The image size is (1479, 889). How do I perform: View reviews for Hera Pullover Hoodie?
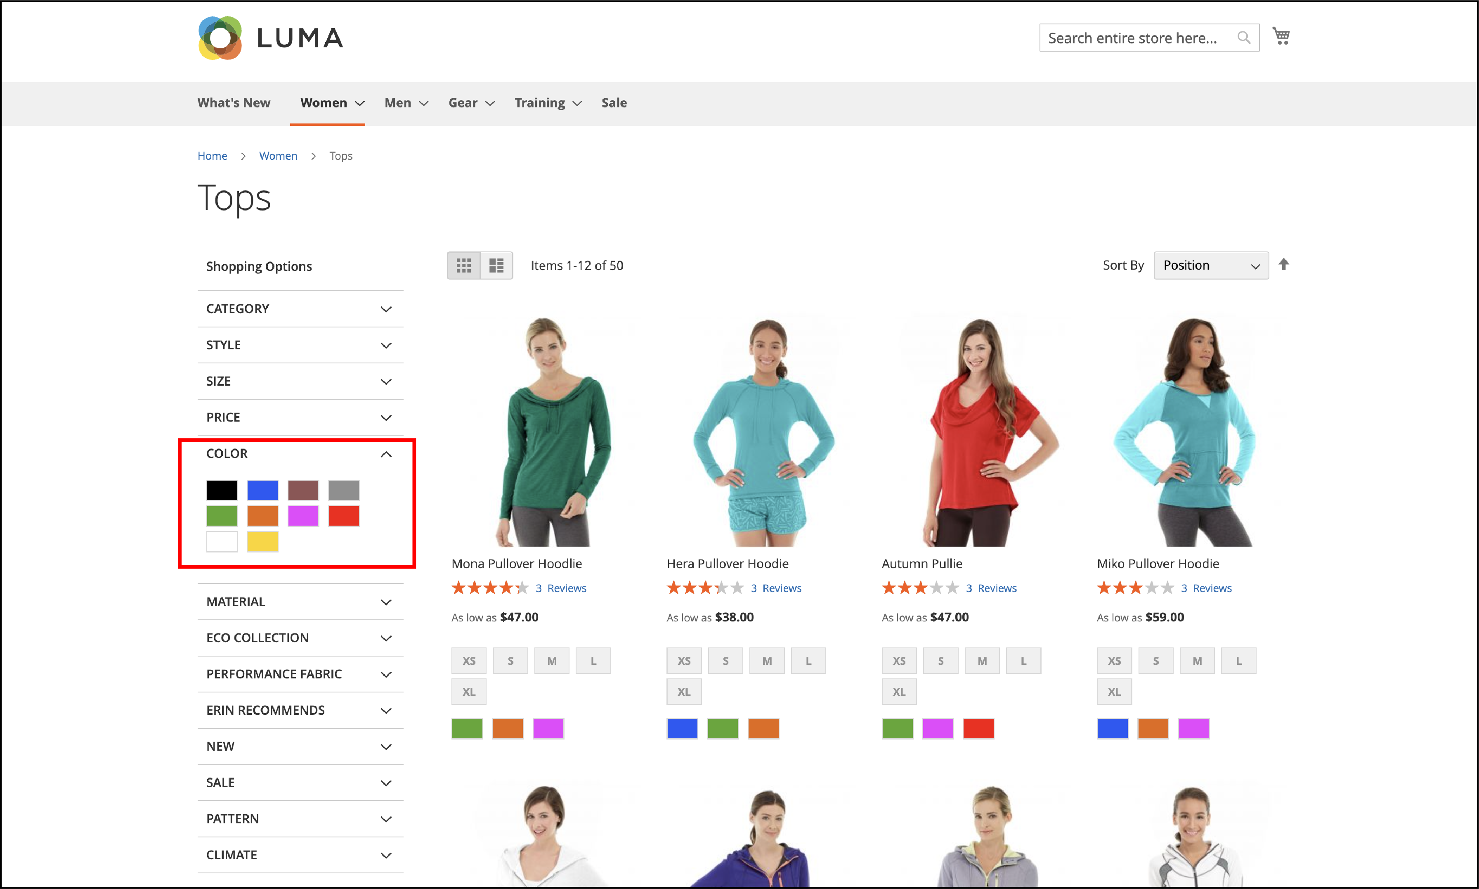[776, 588]
